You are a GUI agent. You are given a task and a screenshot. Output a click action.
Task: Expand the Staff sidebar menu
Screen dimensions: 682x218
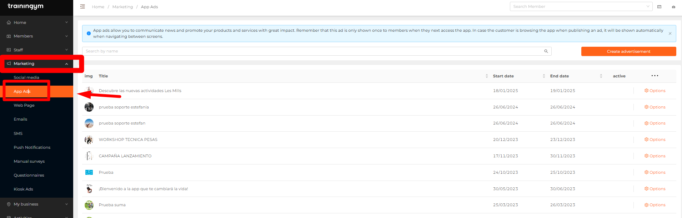(36, 50)
